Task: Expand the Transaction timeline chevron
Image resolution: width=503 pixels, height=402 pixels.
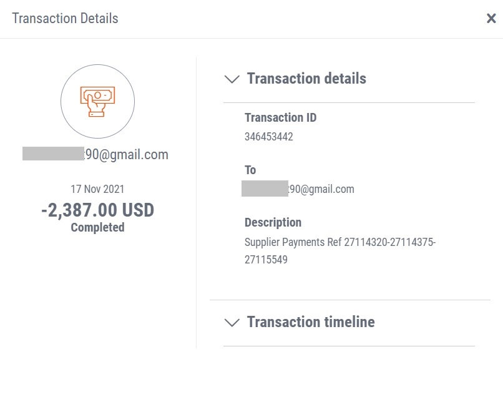Action: click(x=232, y=322)
